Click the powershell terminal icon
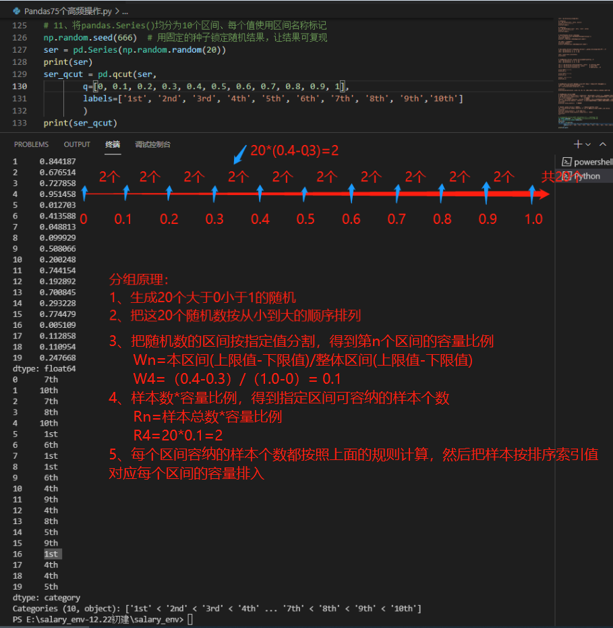 566,162
